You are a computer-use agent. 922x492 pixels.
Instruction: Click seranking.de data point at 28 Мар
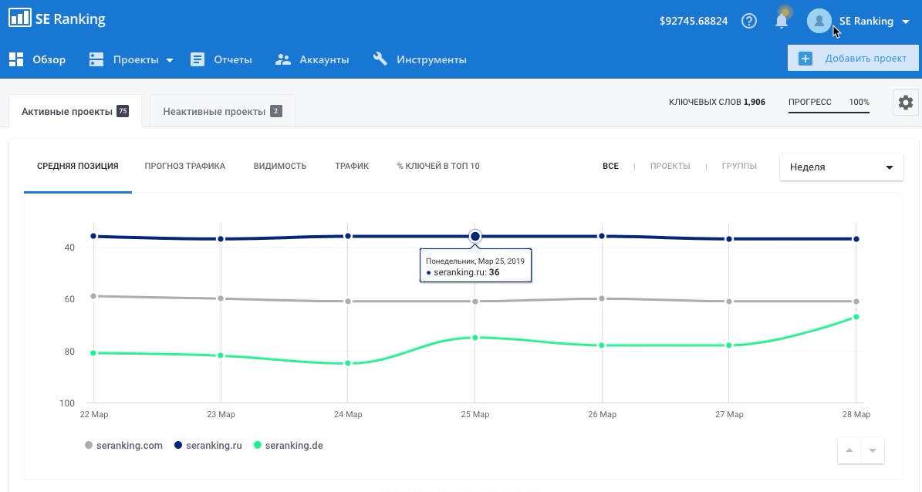[856, 318]
